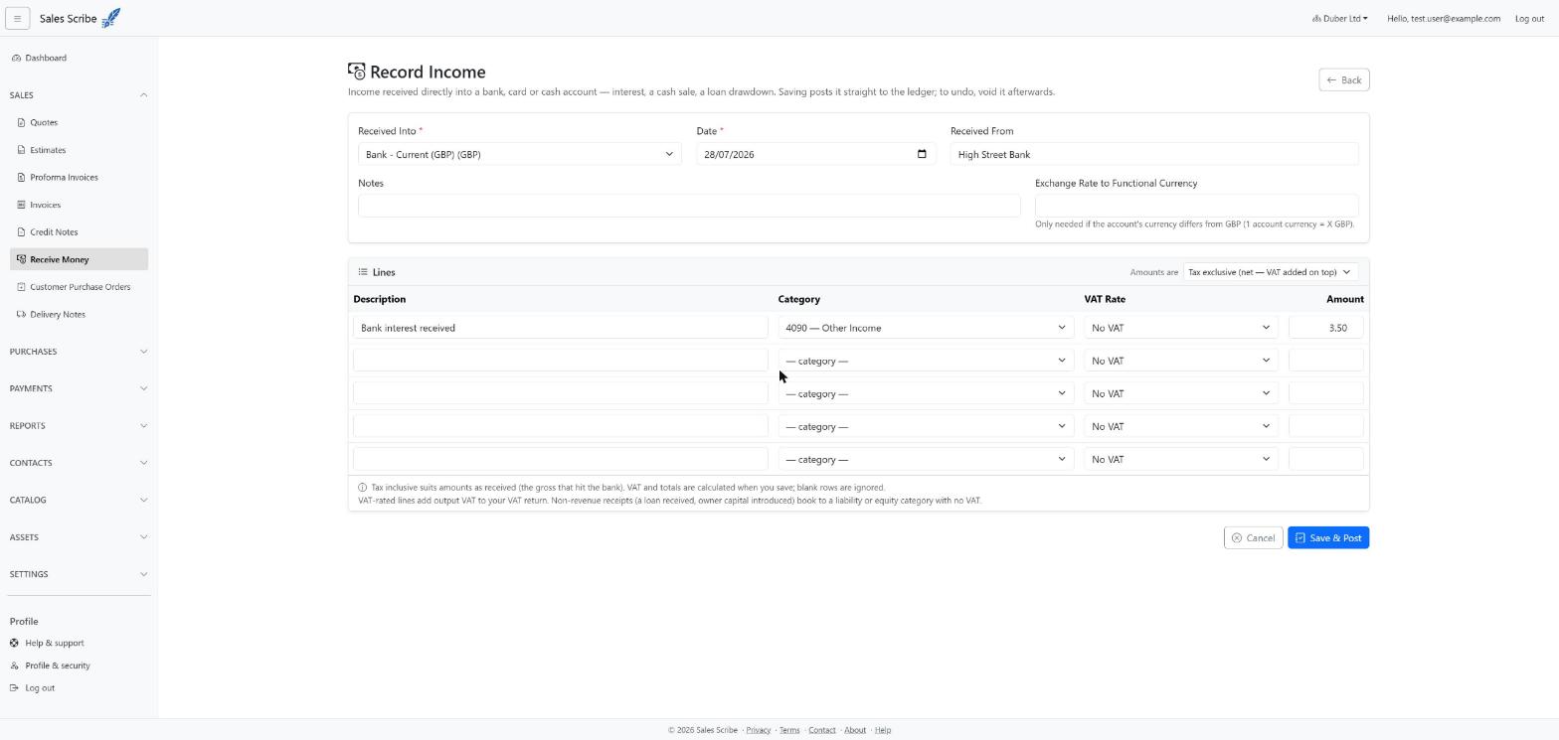The height and width of the screenshot is (740, 1559).
Task: Open Profile & security settings
Action: click(x=57, y=666)
